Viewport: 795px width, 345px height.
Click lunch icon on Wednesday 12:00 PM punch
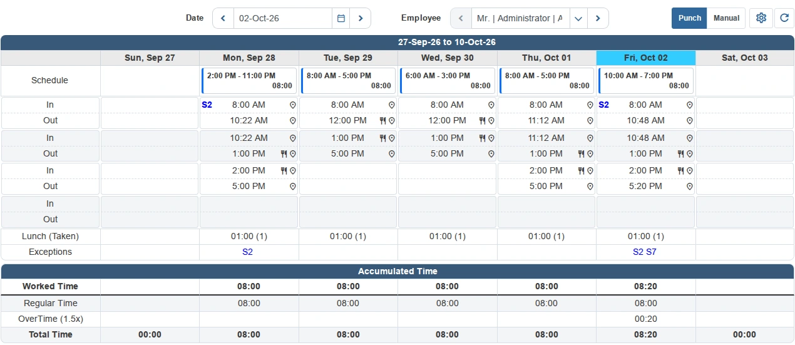482,121
